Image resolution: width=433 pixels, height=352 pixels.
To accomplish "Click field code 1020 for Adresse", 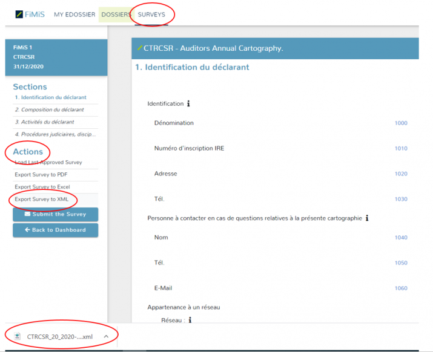I will pyautogui.click(x=401, y=174).
